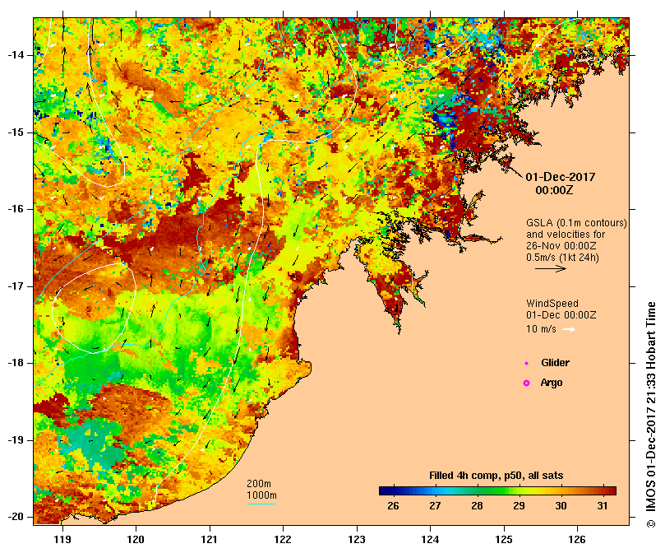Click colorbar tick label '31'
The width and height of the screenshot is (665, 553).
(x=603, y=506)
